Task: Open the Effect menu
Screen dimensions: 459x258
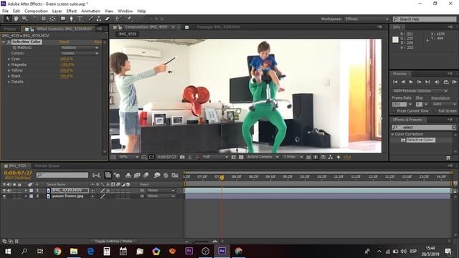Action: [x=72, y=11]
